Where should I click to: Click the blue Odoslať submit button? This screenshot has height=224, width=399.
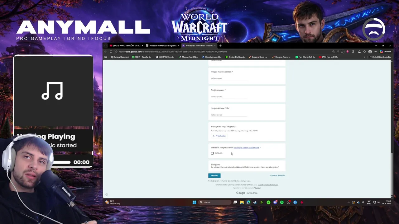tap(214, 175)
